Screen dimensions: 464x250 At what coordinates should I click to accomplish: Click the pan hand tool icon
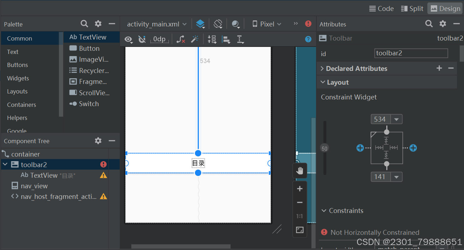(299, 170)
